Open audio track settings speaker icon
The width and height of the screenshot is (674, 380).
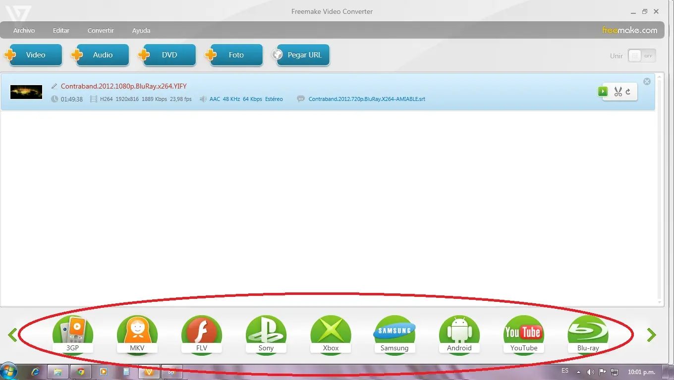point(203,99)
